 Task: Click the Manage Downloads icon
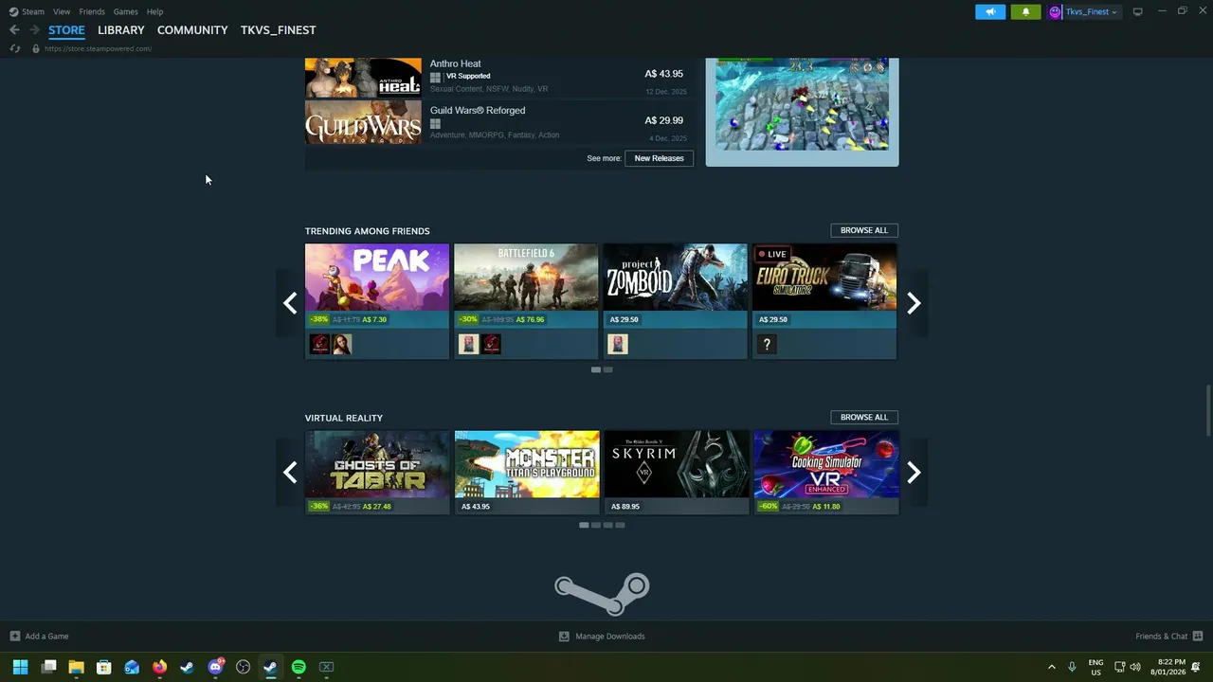point(564,636)
